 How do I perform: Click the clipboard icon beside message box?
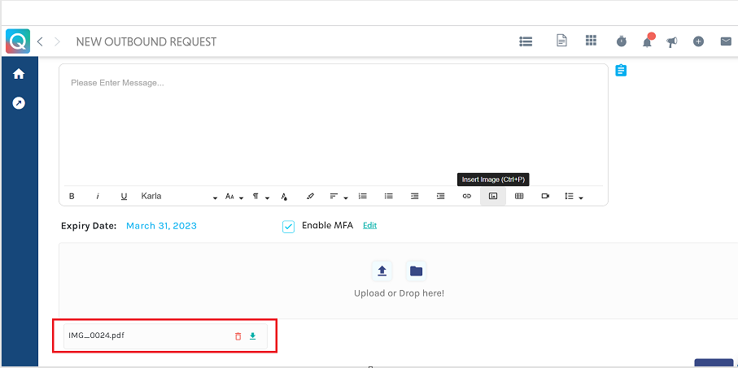[622, 71]
